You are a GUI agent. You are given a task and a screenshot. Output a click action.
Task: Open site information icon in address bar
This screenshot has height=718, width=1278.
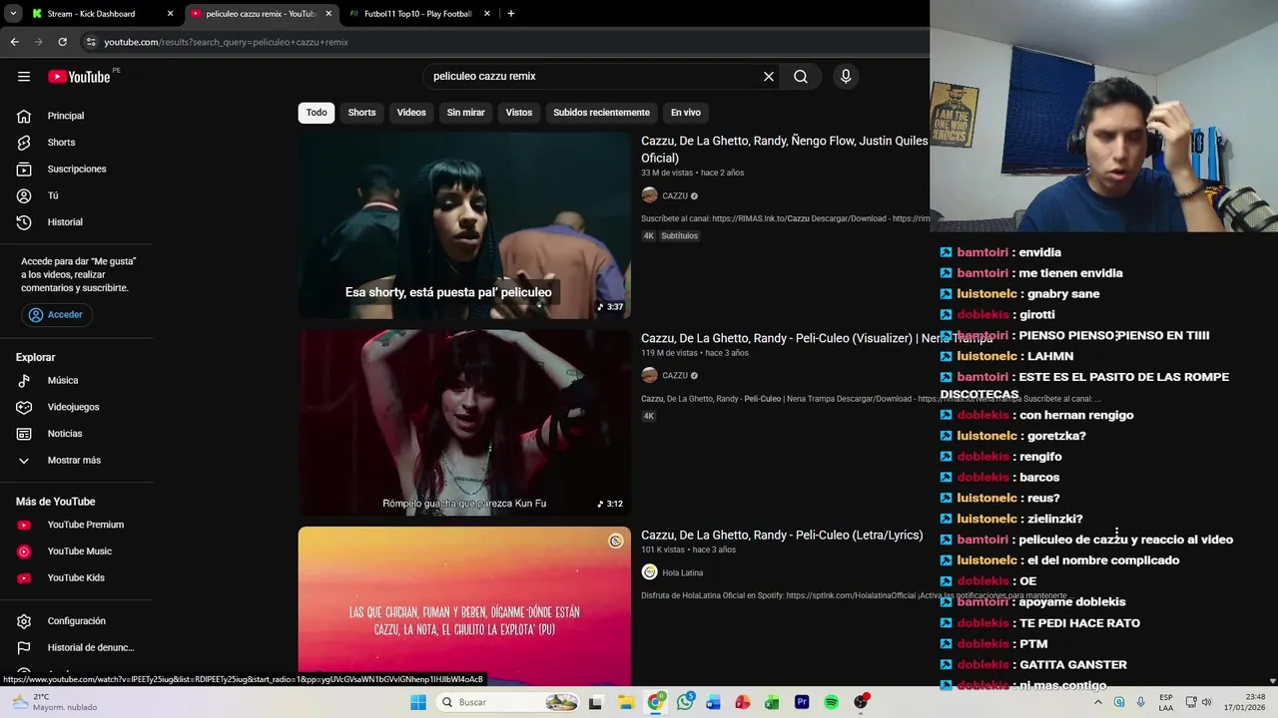coord(91,42)
